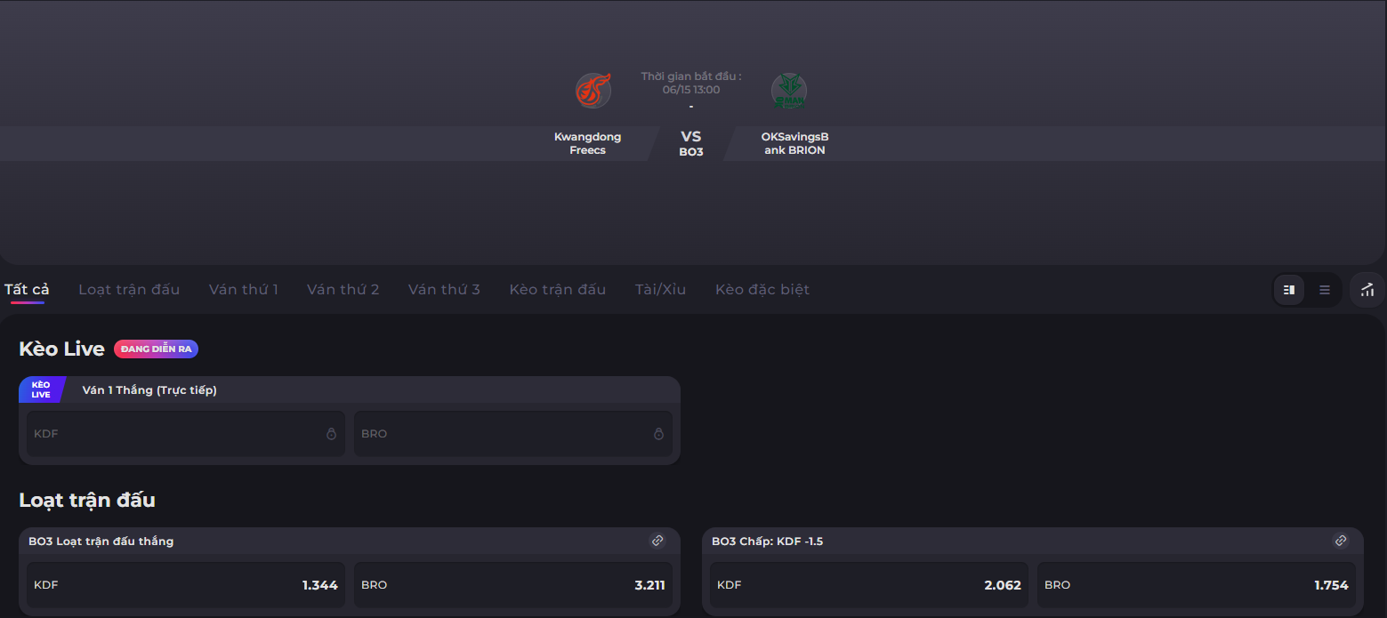Image resolution: width=1387 pixels, height=618 pixels.
Task: Click the Kwangdong Freecs team logo
Action: pyautogui.click(x=593, y=91)
